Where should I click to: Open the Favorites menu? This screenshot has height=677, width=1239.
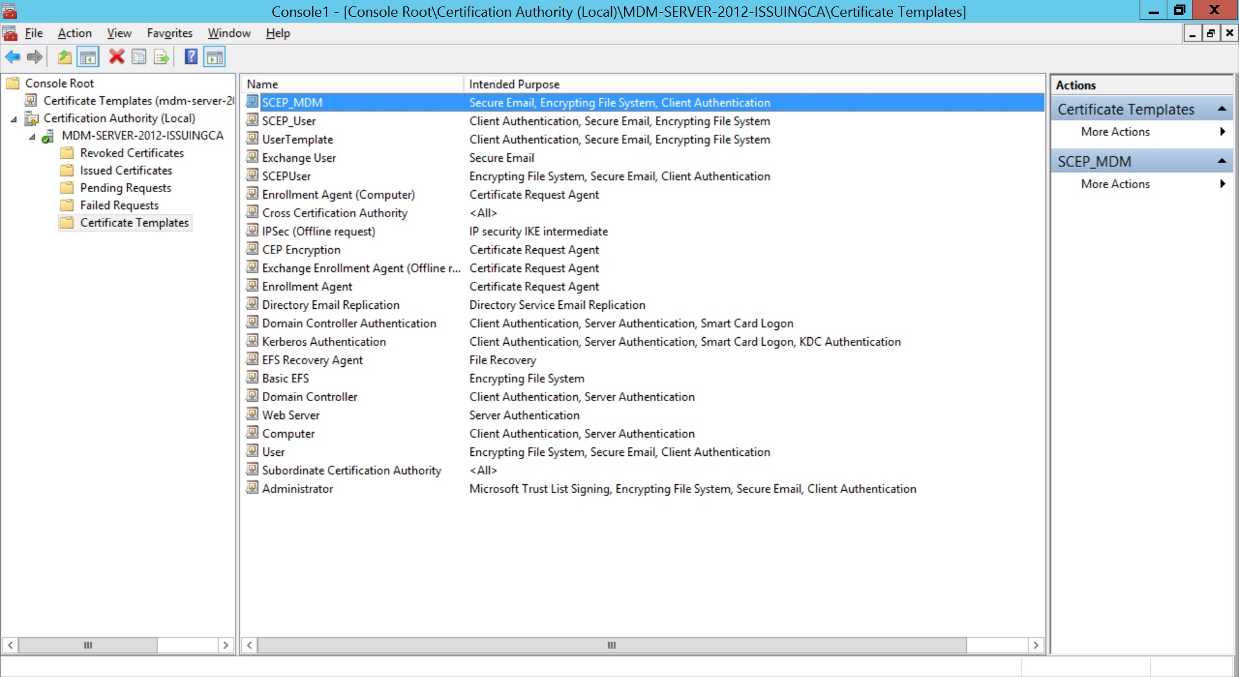tap(169, 33)
